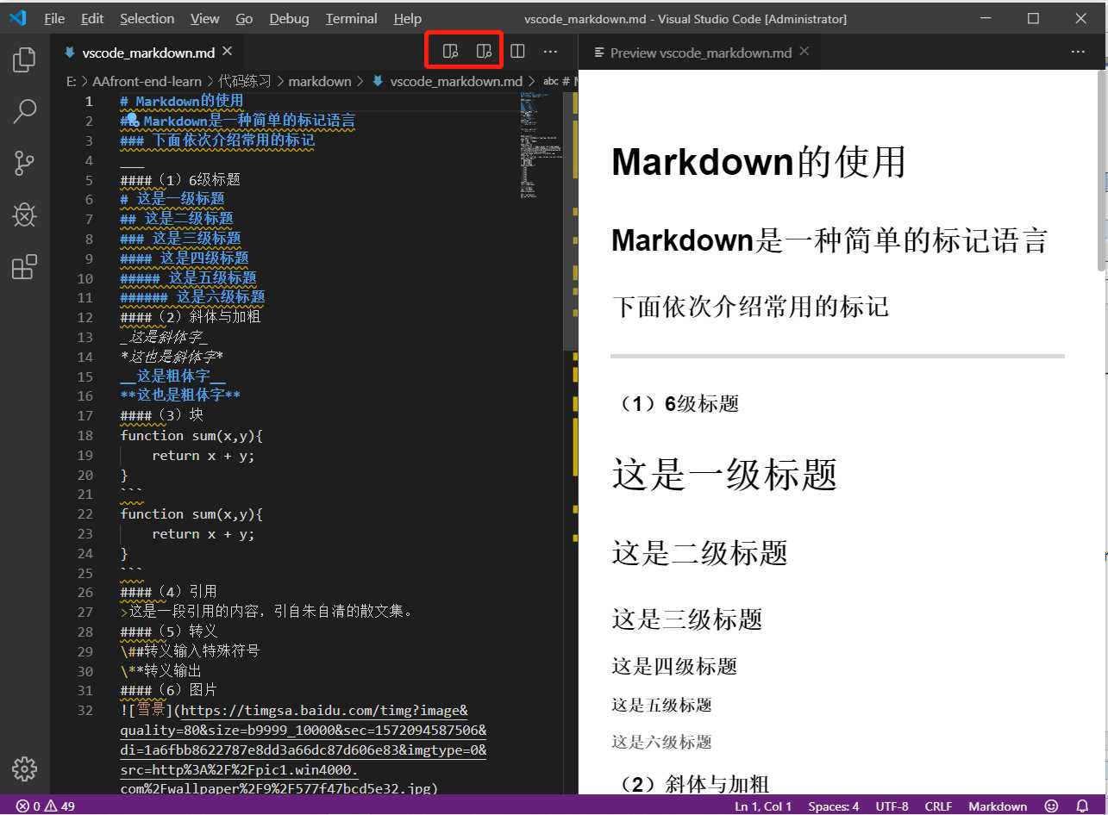Image resolution: width=1108 pixels, height=815 pixels.
Task: Open the View menu
Action: coord(204,18)
